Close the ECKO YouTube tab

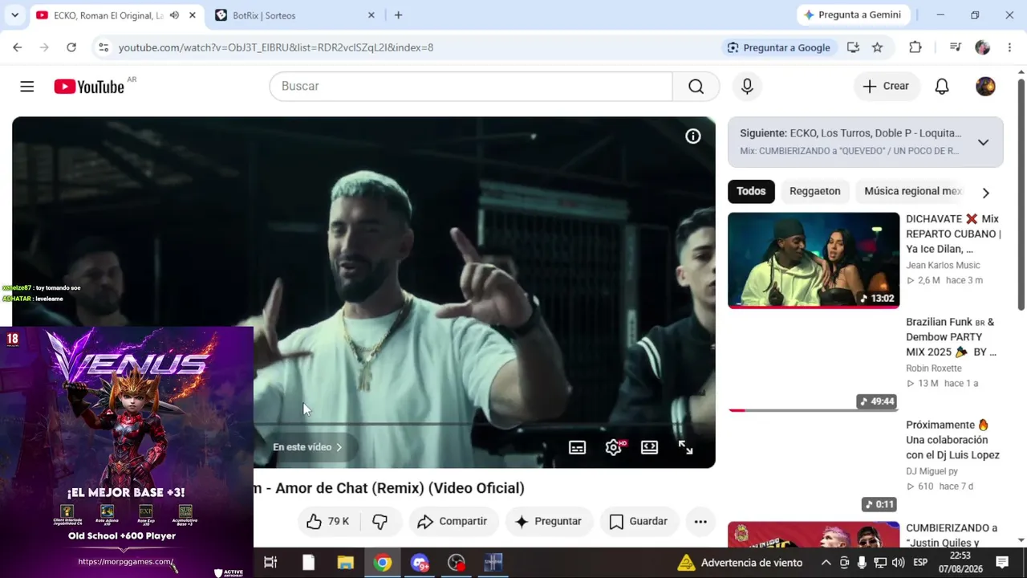193,15
